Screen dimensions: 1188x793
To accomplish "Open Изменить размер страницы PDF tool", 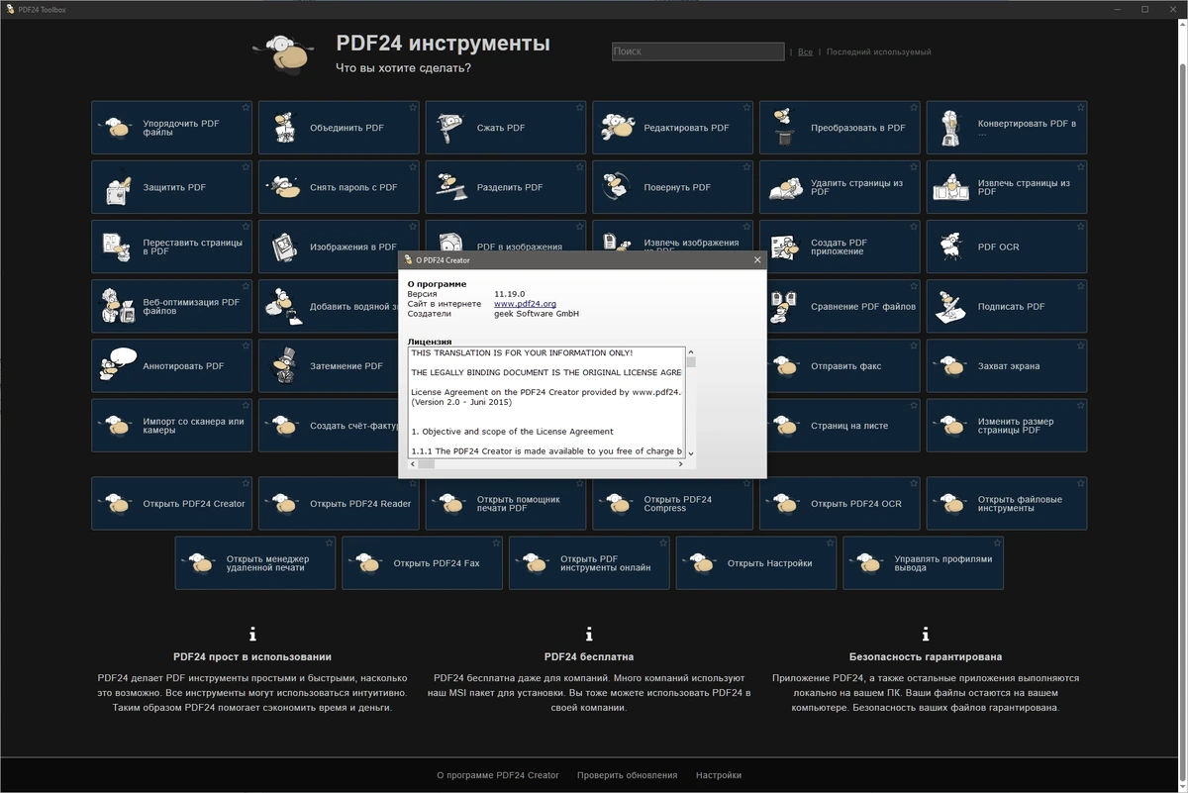I will (x=1007, y=425).
